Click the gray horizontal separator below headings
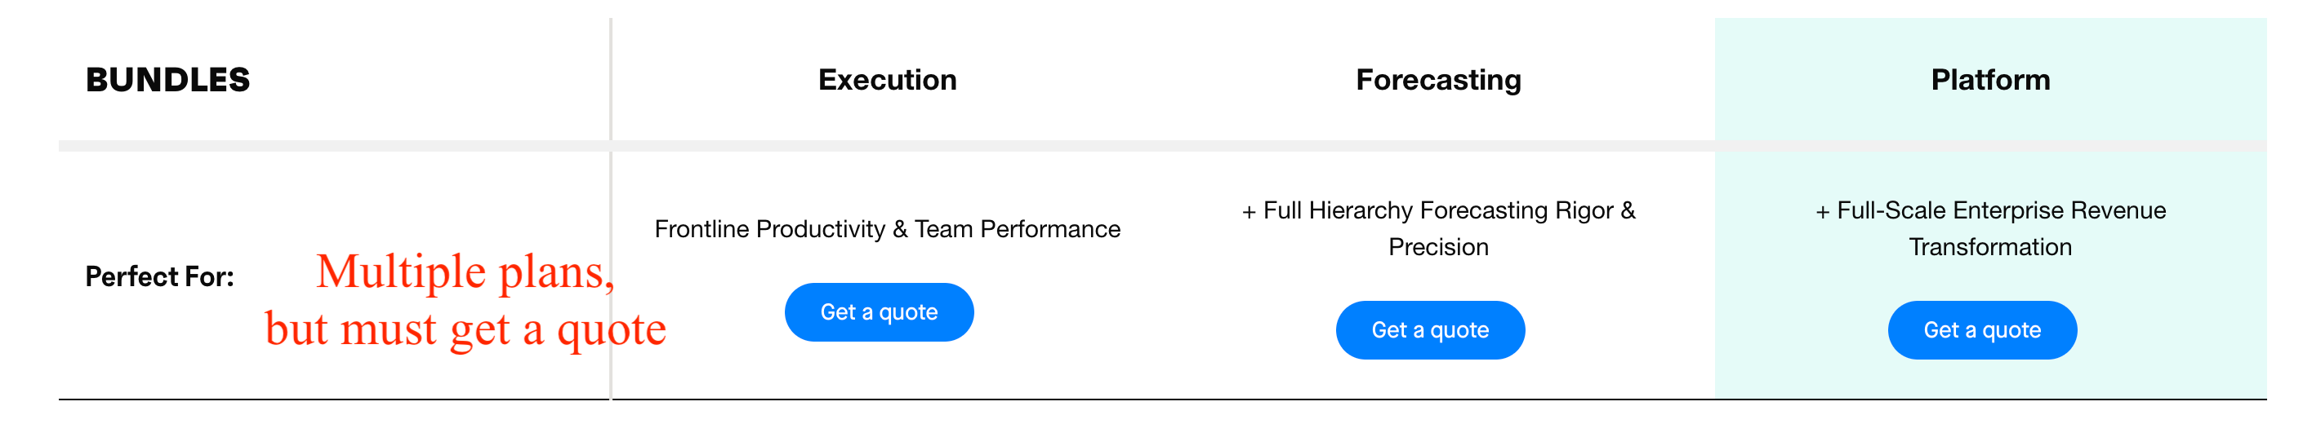Image resolution: width=2321 pixels, height=437 pixels. point(1162,146)
